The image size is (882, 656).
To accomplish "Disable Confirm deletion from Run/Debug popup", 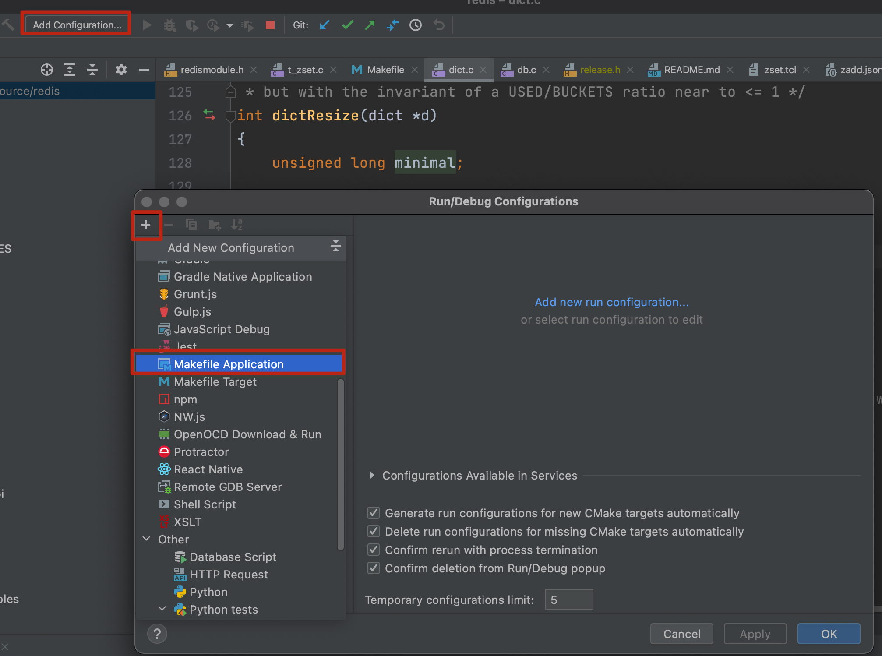I will [374, 568].
